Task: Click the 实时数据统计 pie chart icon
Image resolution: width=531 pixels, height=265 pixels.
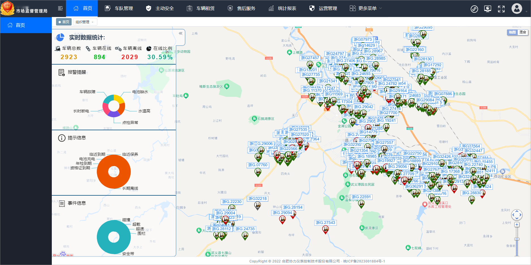Action: pos(60,37)
